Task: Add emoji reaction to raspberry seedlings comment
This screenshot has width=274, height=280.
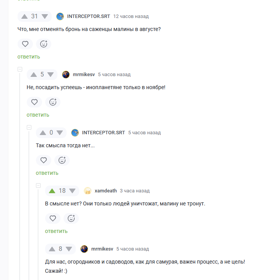Action: pyautogui.click(x=44, y=44)
